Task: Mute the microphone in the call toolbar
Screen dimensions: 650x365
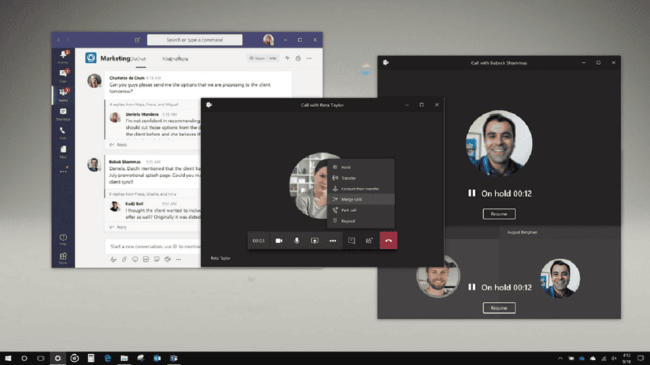Action: point(296,241)
